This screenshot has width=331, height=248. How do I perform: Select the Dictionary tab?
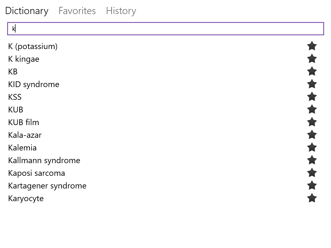(26, 11)
